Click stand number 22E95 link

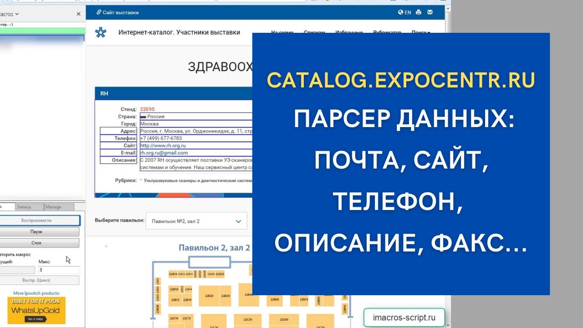(147, 109)
